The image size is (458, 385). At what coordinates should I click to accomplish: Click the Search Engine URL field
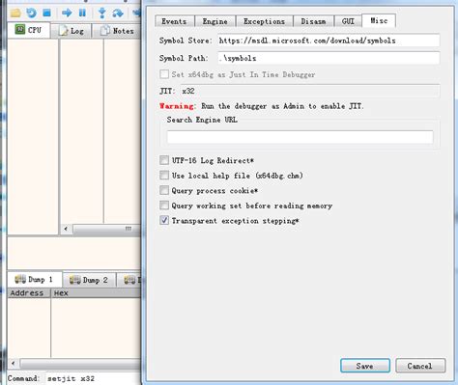click(x=300, y=137)
